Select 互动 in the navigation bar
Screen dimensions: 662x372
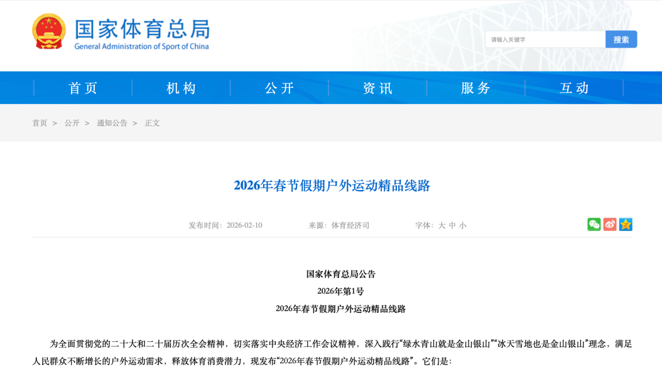tap(574, 88)
